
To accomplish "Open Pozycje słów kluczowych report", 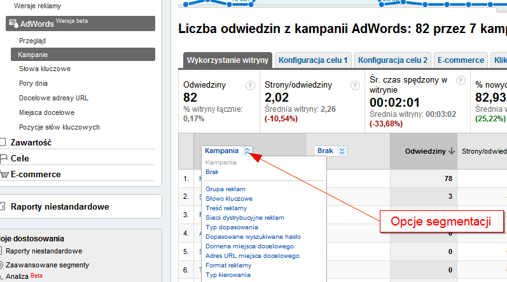I will coord(59,127).
